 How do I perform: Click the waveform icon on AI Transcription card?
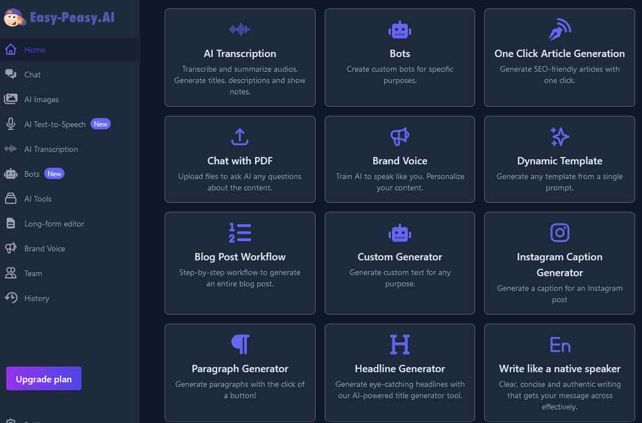pyautogui.click(x=240, y=29)
